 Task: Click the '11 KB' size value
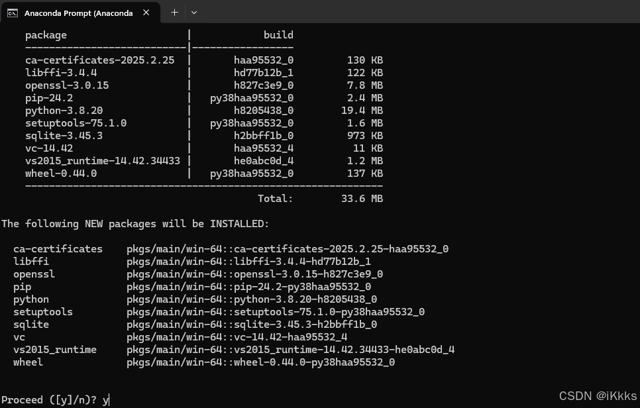[x=368, y=148]
